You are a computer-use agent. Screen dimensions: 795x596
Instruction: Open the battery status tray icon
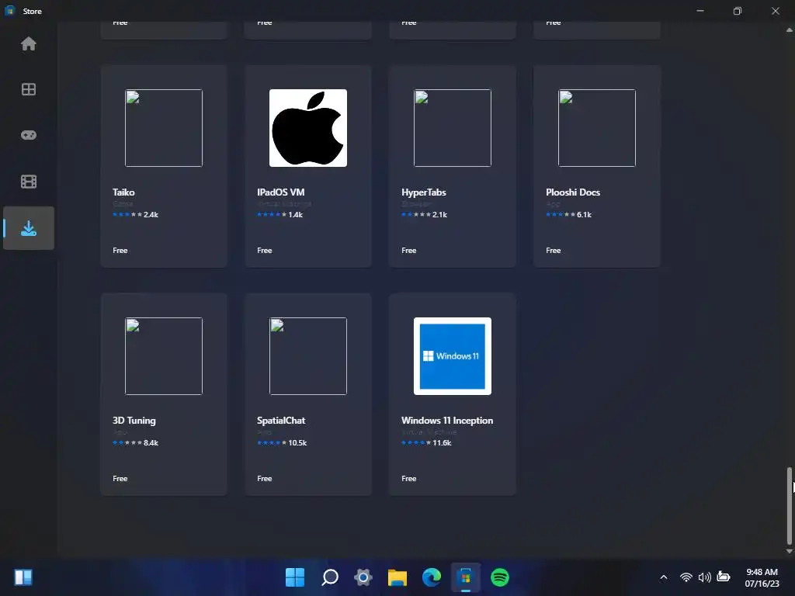point(724,577)
